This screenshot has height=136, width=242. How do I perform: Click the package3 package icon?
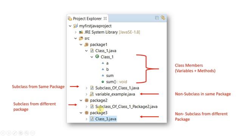click(x=87, y=113)
